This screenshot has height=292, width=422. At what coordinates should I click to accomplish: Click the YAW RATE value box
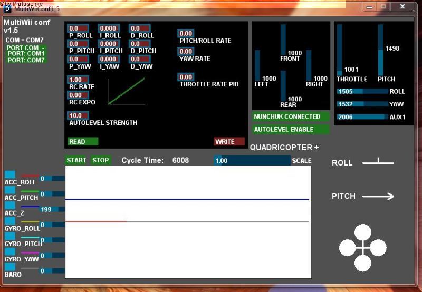pyautogui.click(x=186, y=51)
